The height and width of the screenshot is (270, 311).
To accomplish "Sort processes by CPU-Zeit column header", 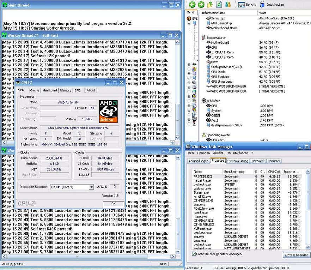I will 274,172.
